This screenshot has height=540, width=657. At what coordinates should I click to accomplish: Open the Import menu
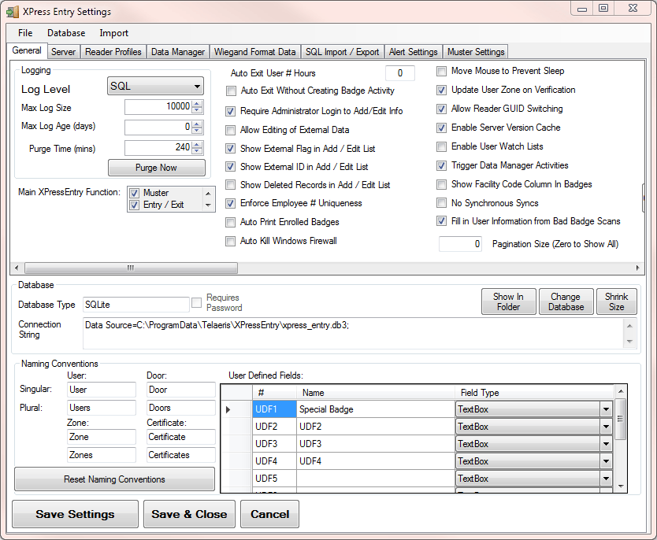coord(113,33)
